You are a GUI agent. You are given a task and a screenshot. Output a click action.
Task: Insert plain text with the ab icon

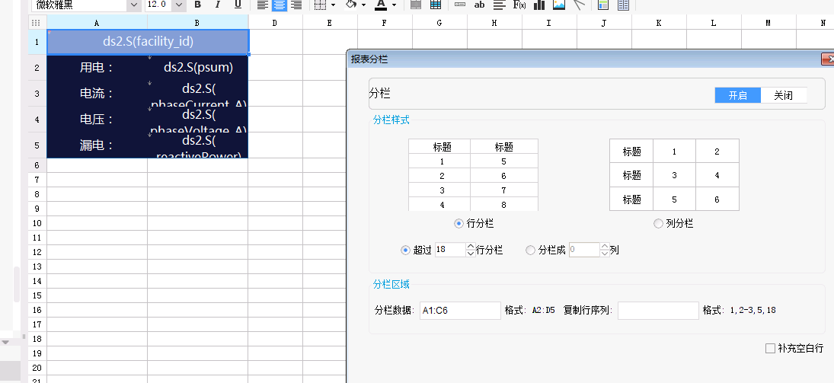point(479,5)
